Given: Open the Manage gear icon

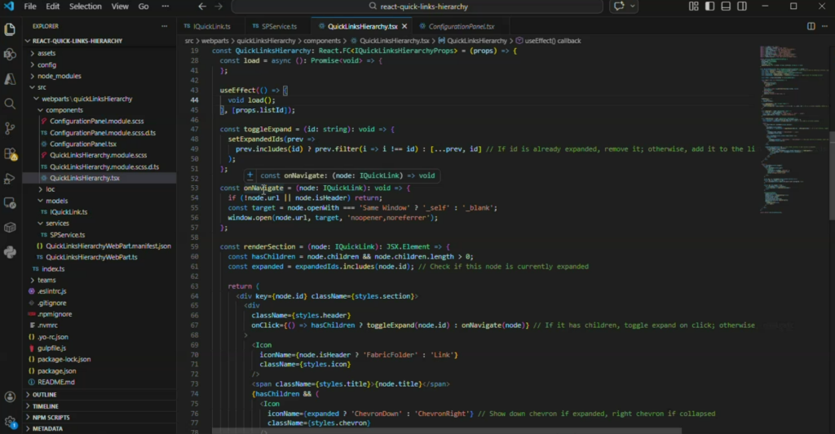Looking at the screenshot, I should (10, 420).
